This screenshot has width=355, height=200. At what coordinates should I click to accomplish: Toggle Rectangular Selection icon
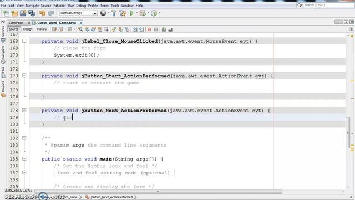[106, 29]
